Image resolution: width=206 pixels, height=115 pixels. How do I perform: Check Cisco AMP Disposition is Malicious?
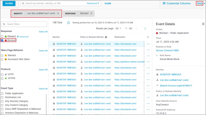pos(2,109)
